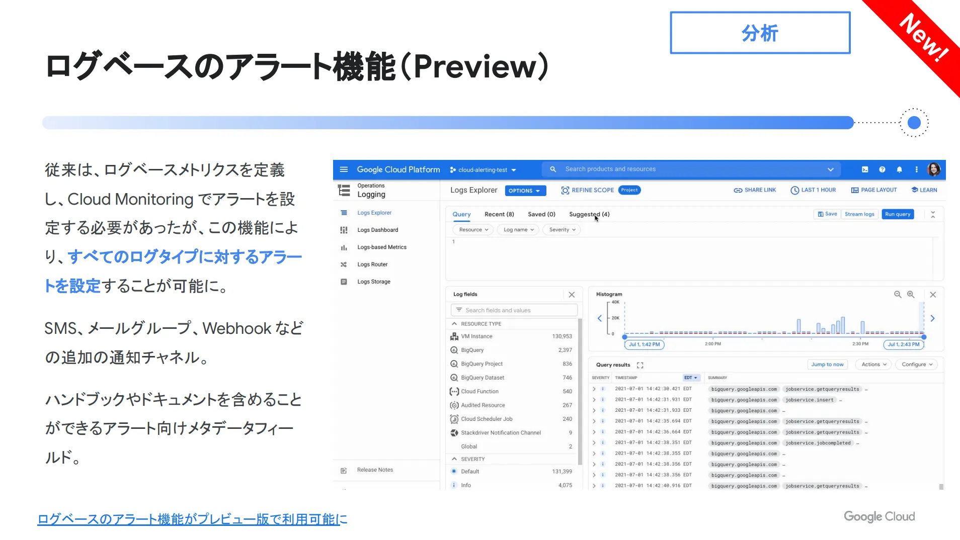This screenshot has width=960, height=540.
Task: Expand the search bar dropdown chevron
Action: 831,169
